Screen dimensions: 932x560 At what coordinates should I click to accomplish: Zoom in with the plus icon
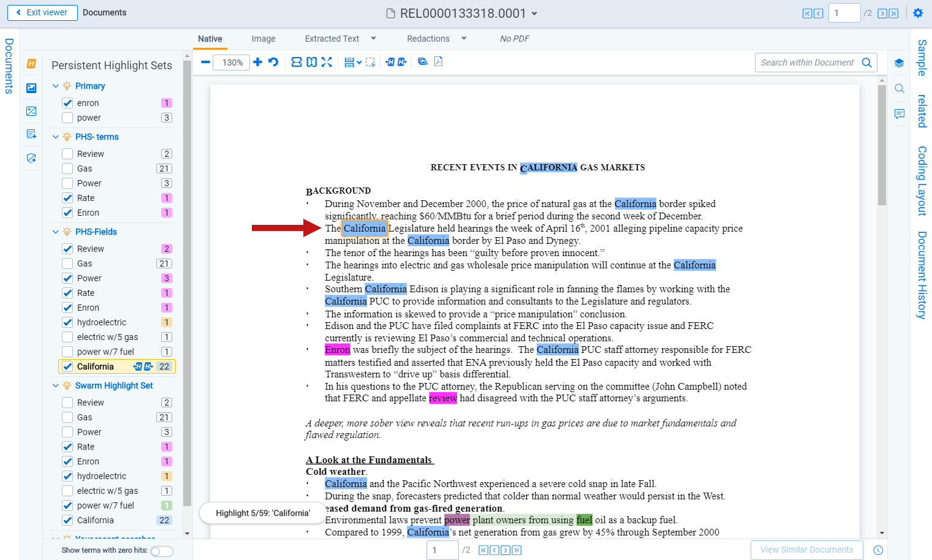pyautogui.click(x=258, y=62)
